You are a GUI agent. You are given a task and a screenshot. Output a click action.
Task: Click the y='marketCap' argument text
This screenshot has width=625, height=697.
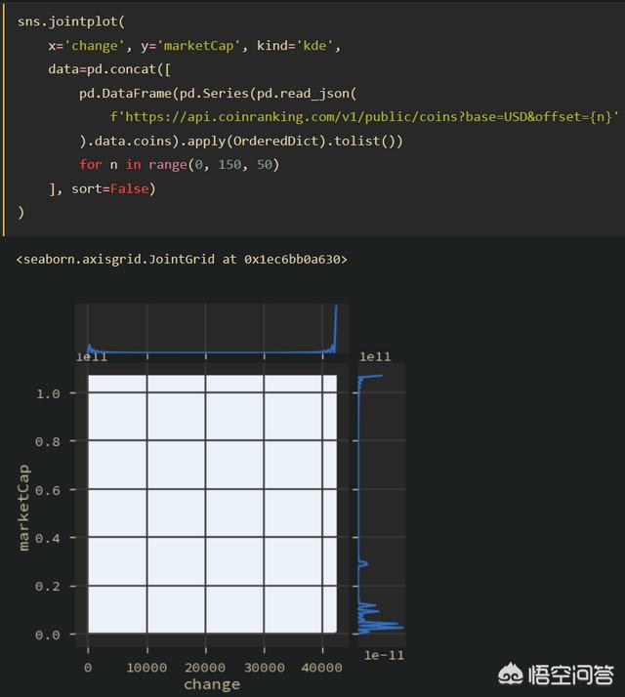tap(190, 45)
